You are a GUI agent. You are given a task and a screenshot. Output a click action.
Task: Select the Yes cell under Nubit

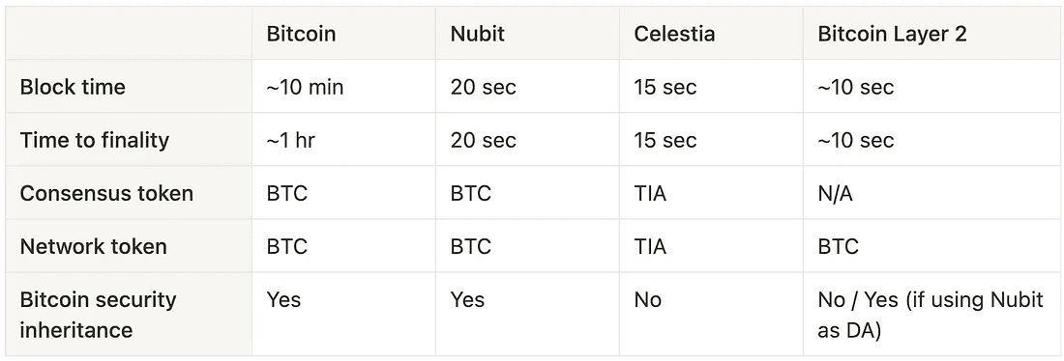[x=467, y=299]
